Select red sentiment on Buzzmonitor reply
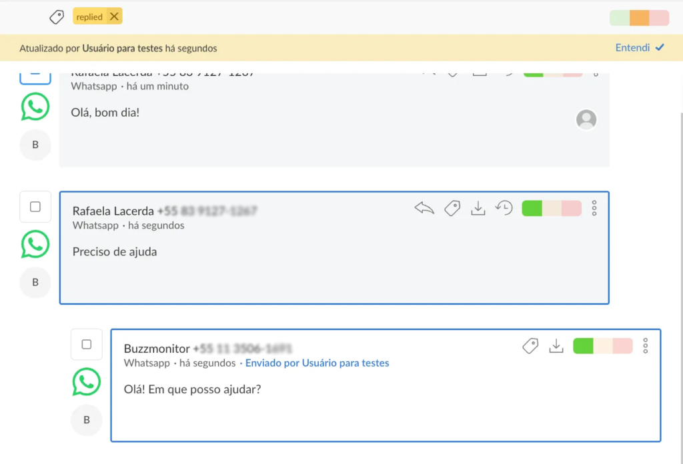 pos(622,346)
